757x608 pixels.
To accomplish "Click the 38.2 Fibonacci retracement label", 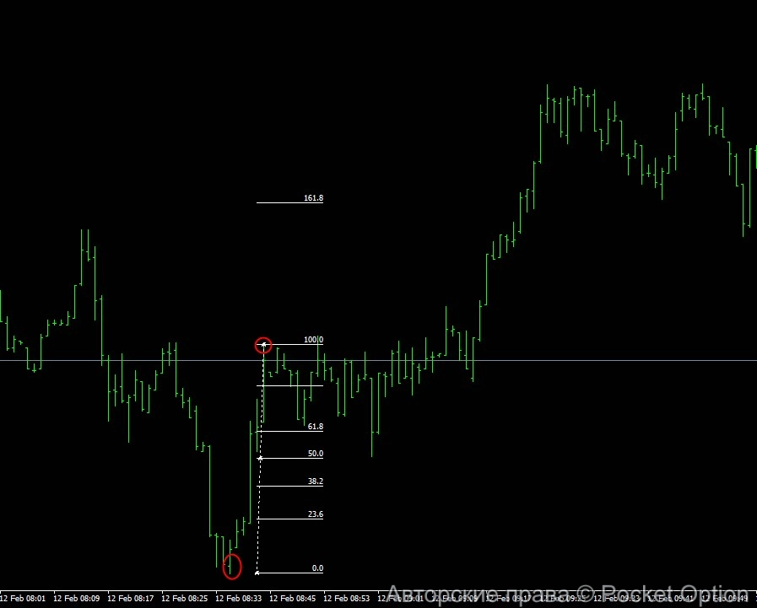I will 315,482.
